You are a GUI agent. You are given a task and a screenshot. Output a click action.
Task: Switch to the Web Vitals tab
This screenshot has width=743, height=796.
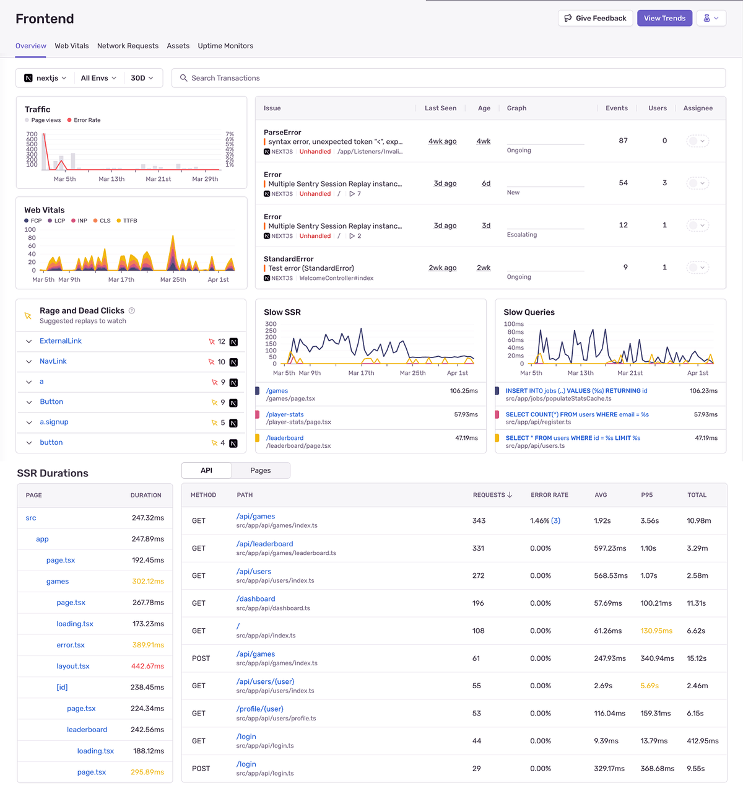[71, 46]
